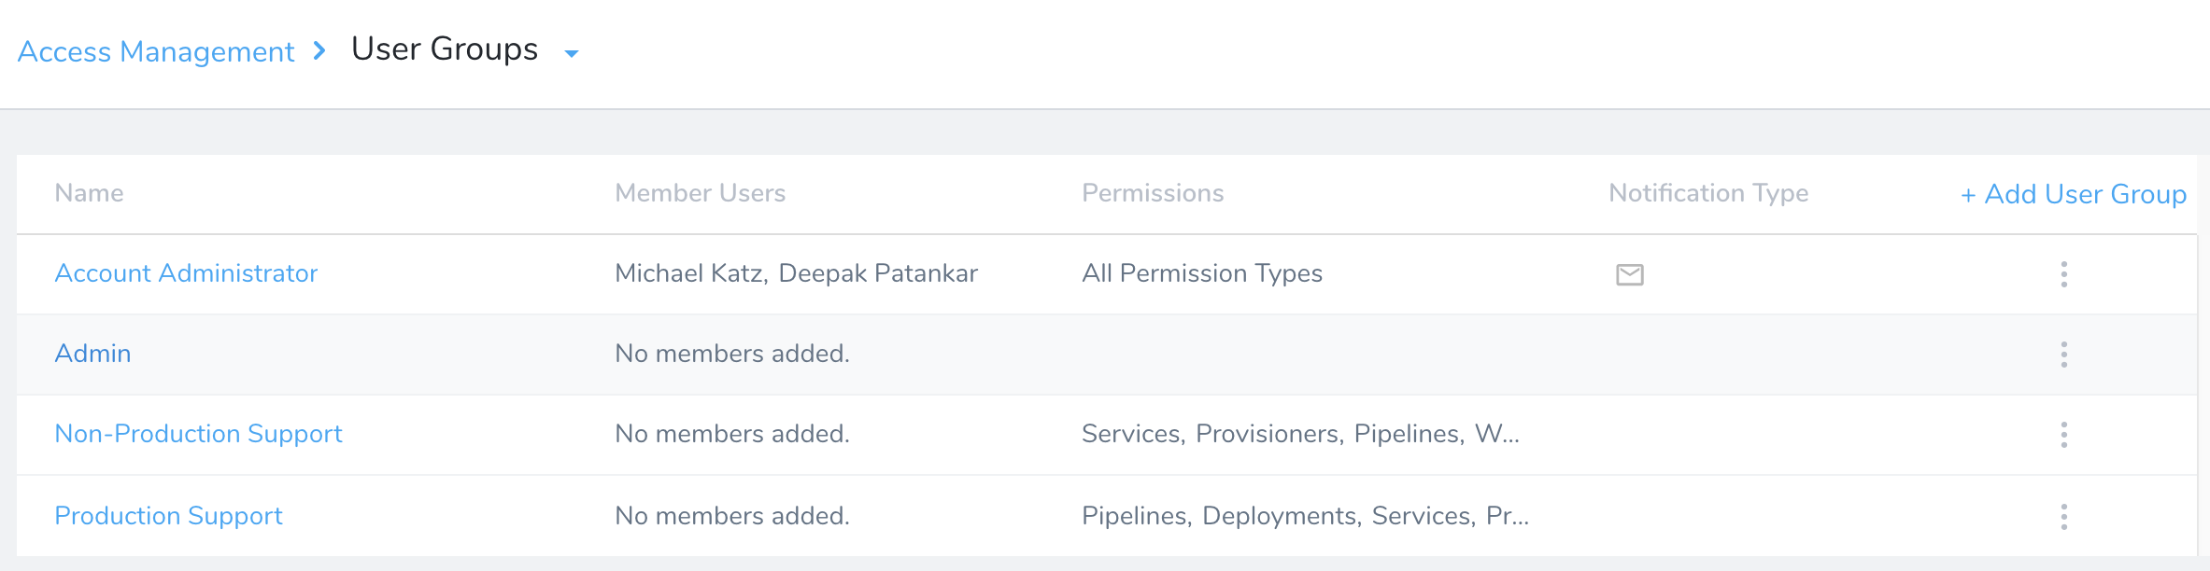Open options menu for Production Support row

[2063, 517]
